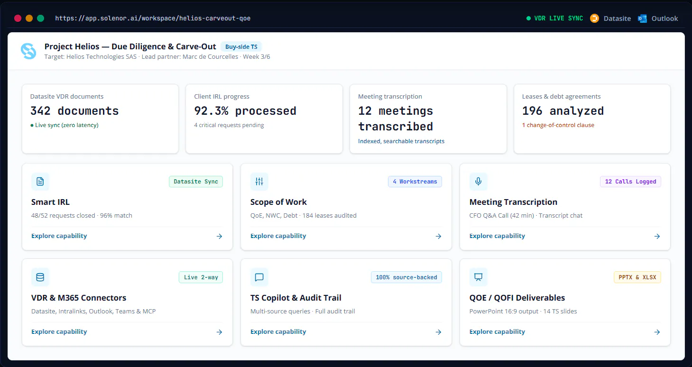The width and height of the screenshot is (692, 367).
Task: Click the 4 critical requests pending text
Action: click(229, 125)
